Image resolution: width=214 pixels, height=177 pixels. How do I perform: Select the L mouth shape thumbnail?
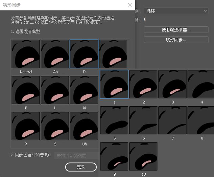click(x=55, y=90)
